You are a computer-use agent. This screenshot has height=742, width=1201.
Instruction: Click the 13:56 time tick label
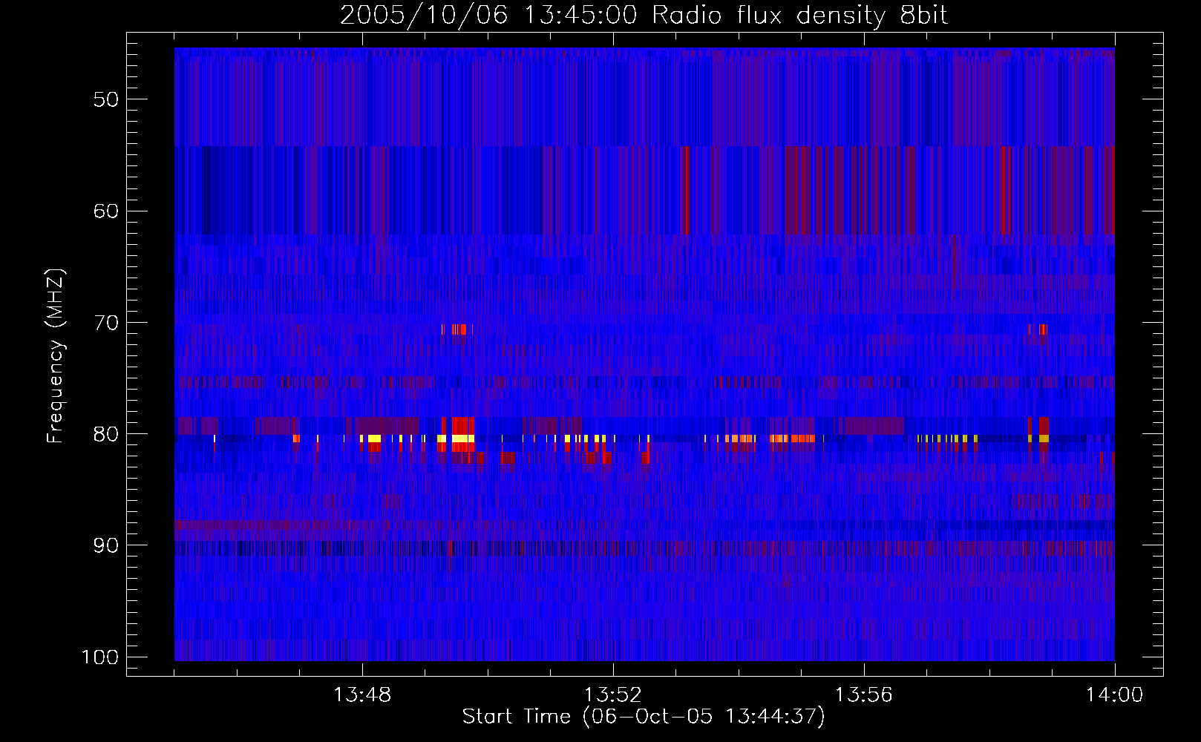(864, 695)
